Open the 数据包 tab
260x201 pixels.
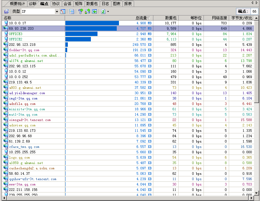click(x=92, y=4)
